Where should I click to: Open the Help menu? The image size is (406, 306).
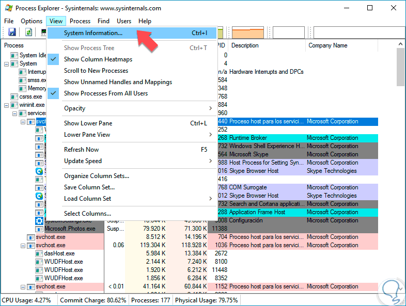pyautogui.click(x=145, y=21)
